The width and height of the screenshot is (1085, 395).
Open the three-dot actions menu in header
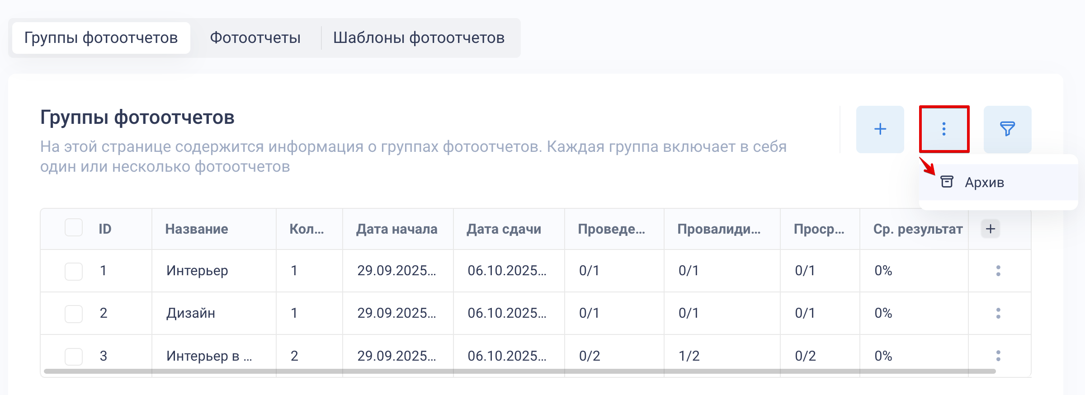pos(944,129)
